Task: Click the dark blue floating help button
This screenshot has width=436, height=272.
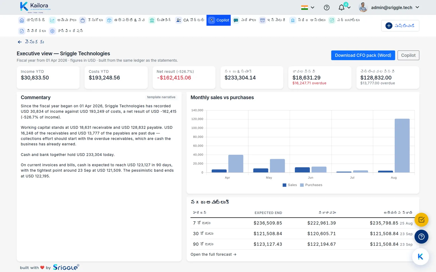Action: [421, 237]
